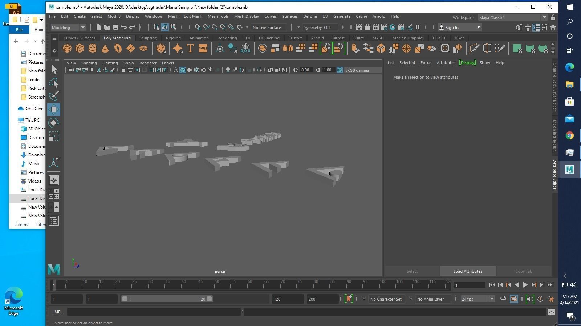Image resolution: width=581 pixels, height=326 pixels.
Task: Click the range slider right end handle
Action: click(x=209, y=299)
